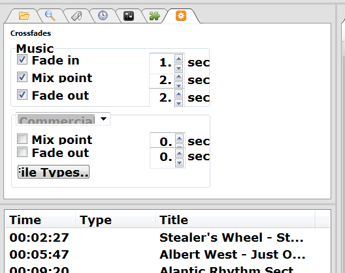This screenshot has height=273, width=345.
Task: Click the Music Mix point seconds field
Action: coord(162,80)
